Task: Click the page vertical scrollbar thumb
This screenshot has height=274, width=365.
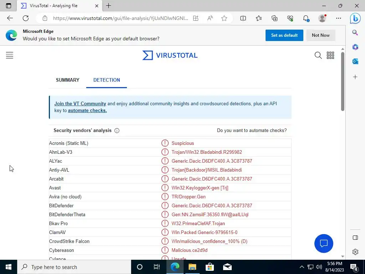Action: click(343, 82)
